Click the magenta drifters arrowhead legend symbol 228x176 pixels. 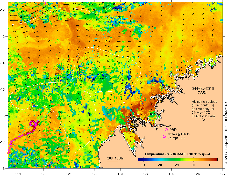pos(165,137)
